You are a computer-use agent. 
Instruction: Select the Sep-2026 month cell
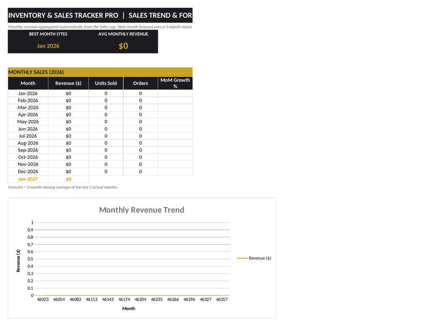pyautogui.click(x=28, y=150)
